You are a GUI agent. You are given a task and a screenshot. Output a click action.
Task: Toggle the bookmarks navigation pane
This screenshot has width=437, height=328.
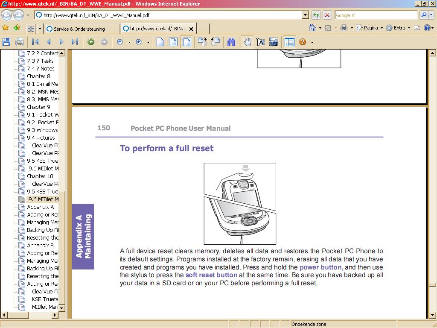[289, 42]
